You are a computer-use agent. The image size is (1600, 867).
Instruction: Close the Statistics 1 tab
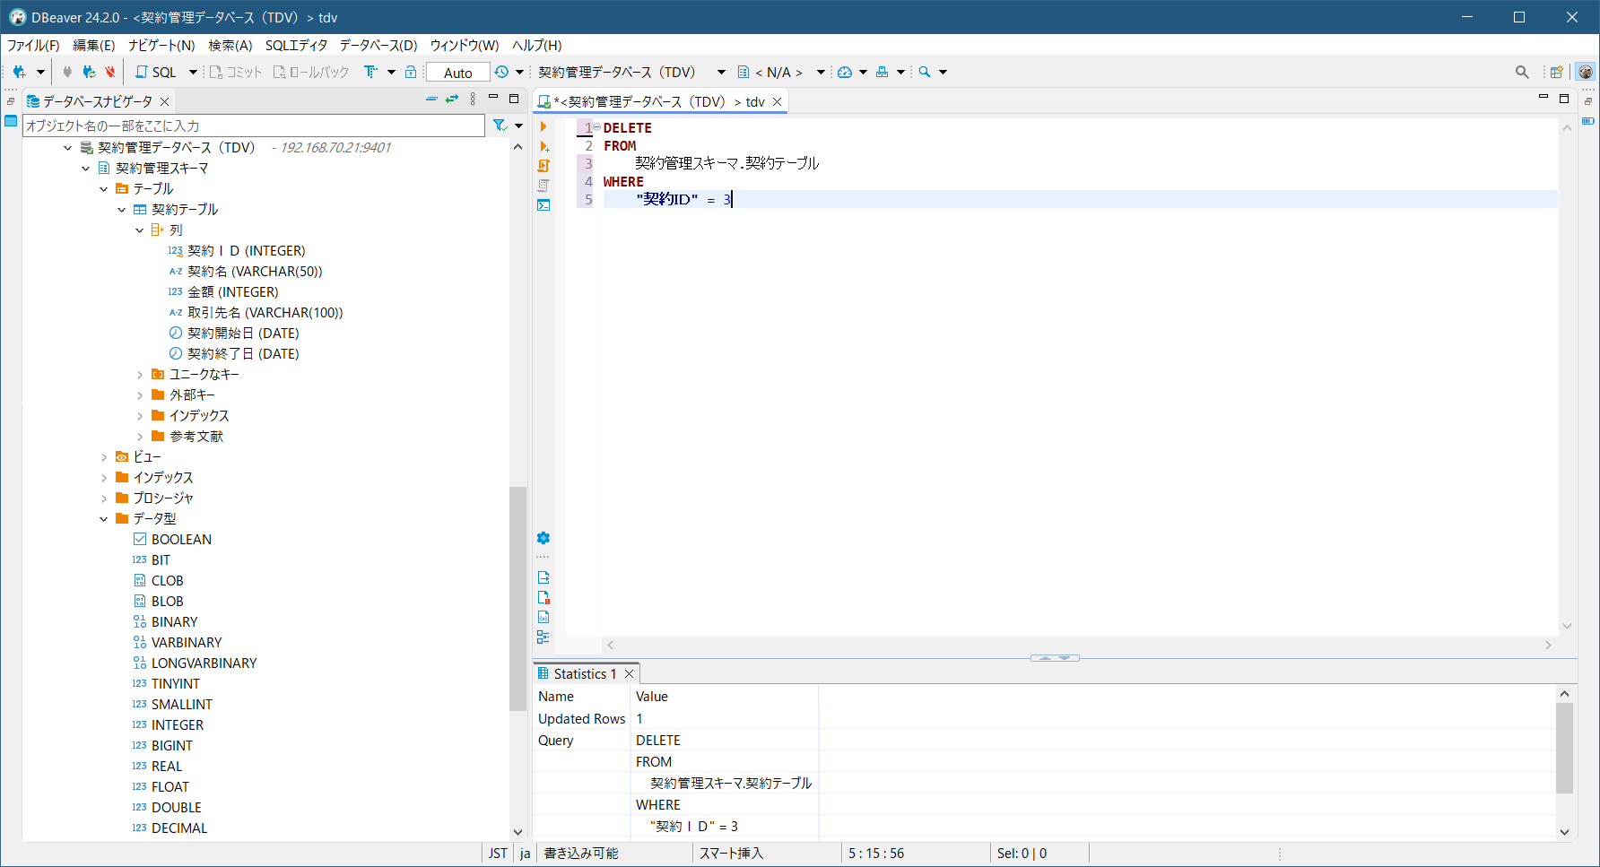click(630, 674)
